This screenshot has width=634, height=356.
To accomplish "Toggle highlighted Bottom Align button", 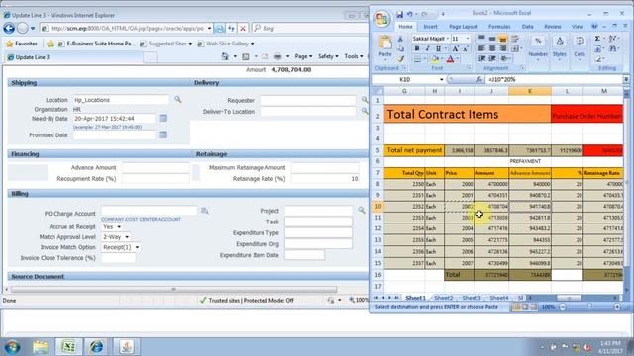I will 502,39.
